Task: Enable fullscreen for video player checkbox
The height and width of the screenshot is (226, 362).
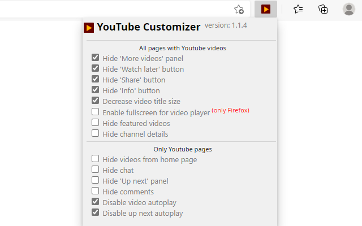Action: 96,112
